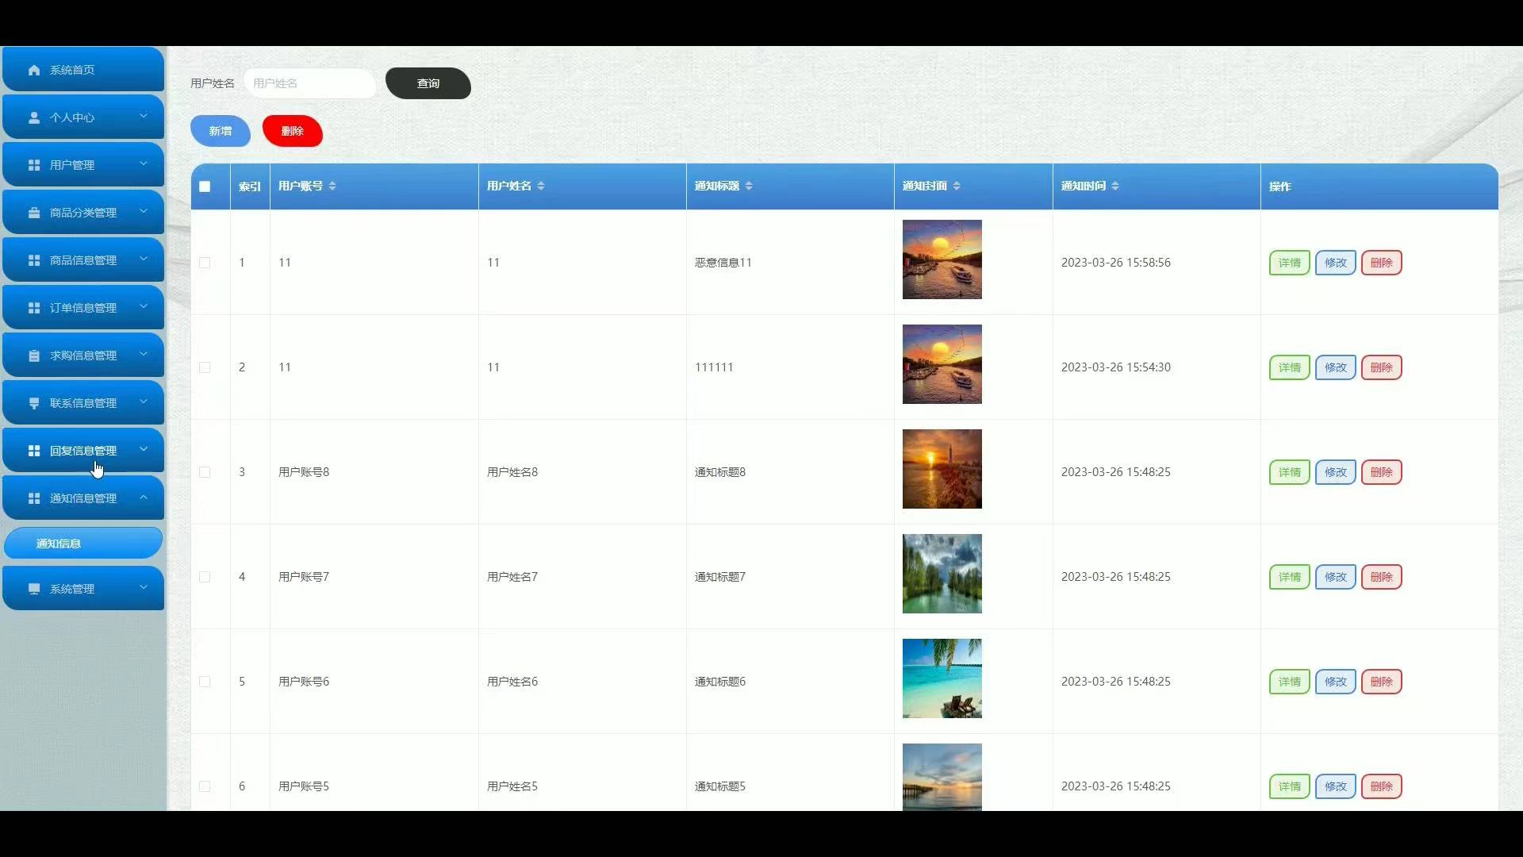Click the home icon beside 系统首页
This screenshot has width=1523, height=857.
(34, 70)
